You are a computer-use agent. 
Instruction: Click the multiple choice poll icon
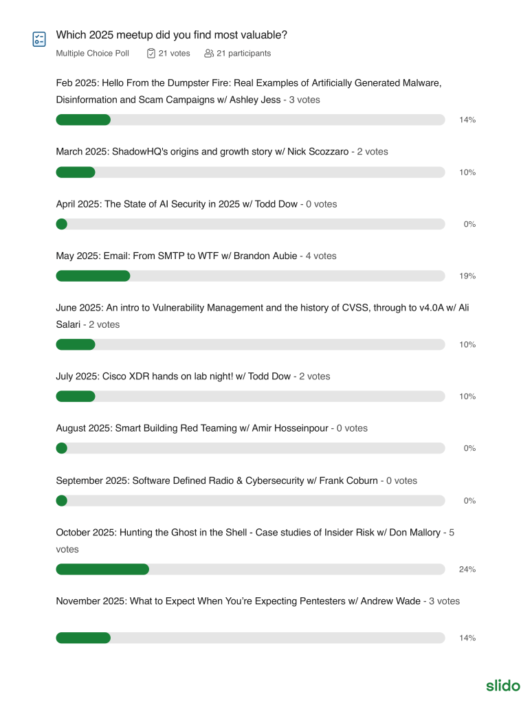39,39
